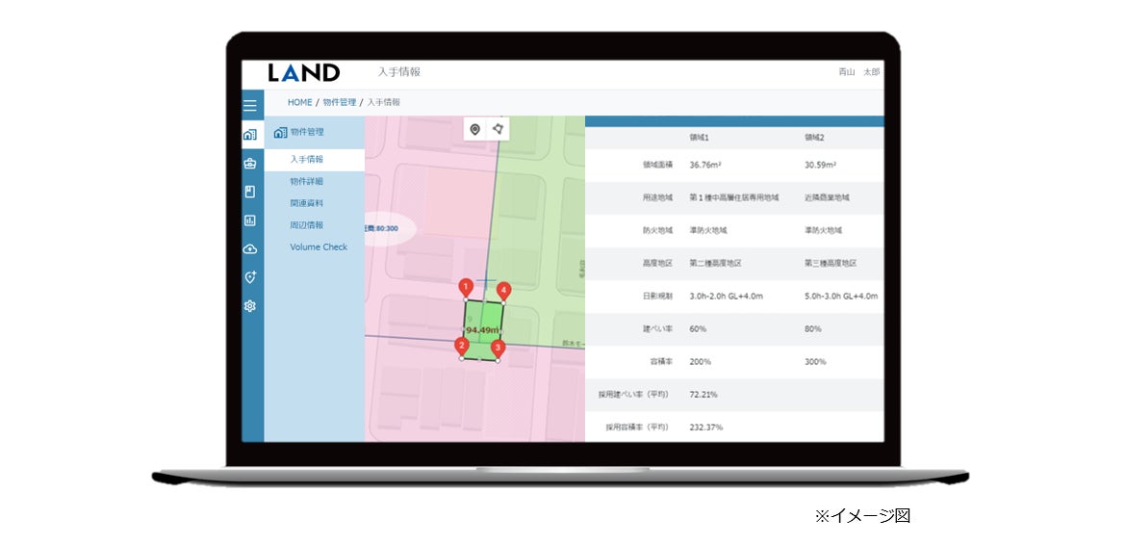The height and width of the screenshot is (545, 1126).
Task: Open the chart report sidebar icon
Action: (x=249, y=221)
